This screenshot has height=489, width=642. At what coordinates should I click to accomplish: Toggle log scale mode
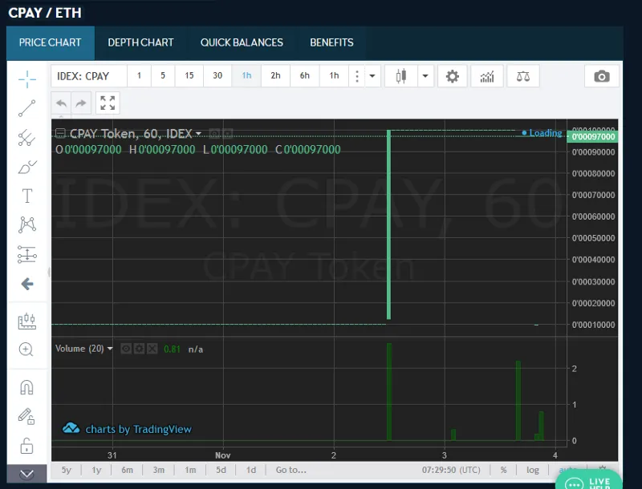click(533, 471)
